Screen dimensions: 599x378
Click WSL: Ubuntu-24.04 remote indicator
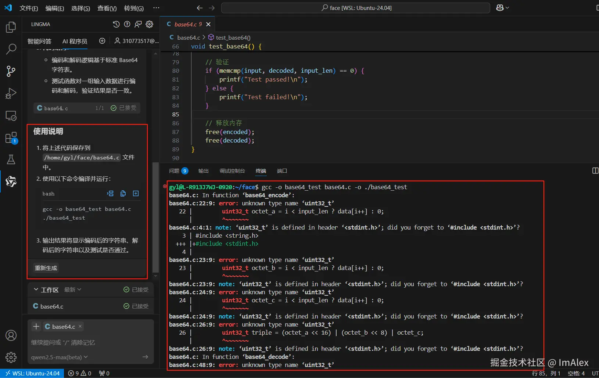point(32,373)
